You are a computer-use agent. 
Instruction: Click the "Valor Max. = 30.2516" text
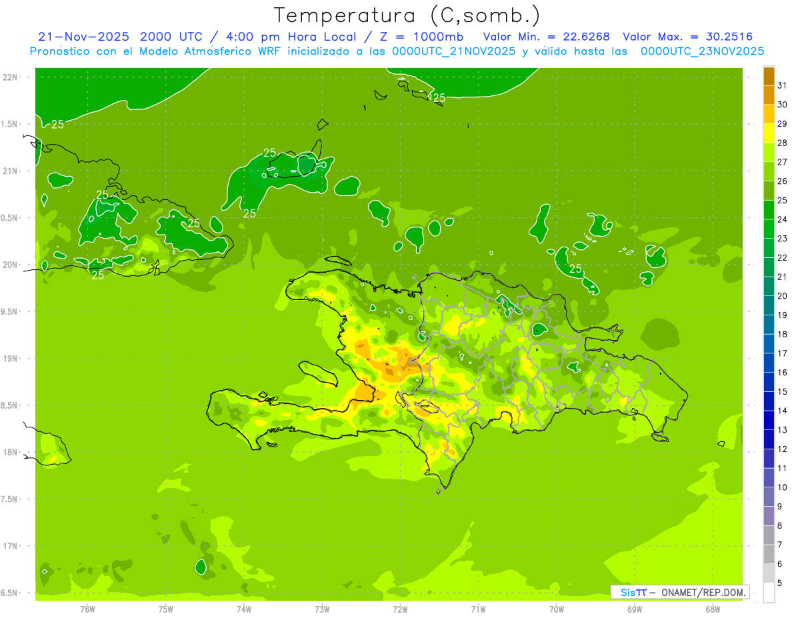coord(688,37)
